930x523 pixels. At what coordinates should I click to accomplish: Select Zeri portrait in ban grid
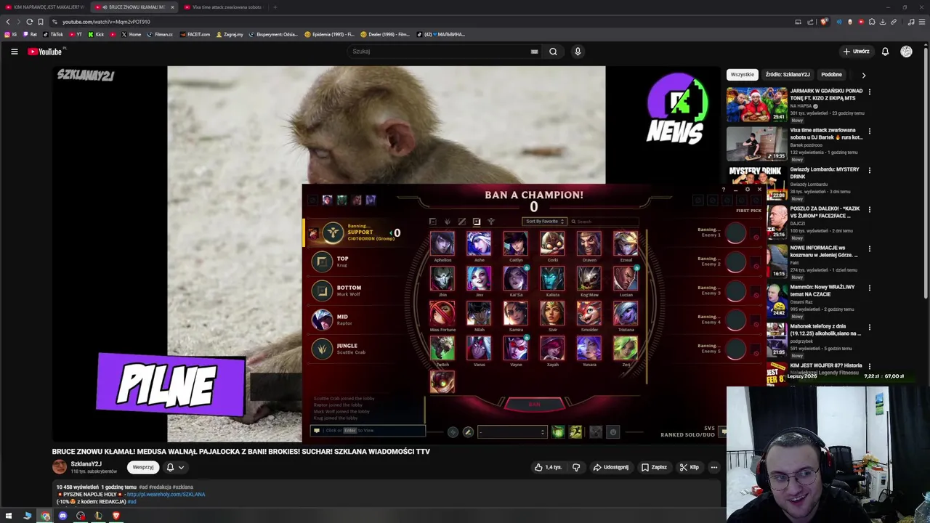[x=626, y=348]
